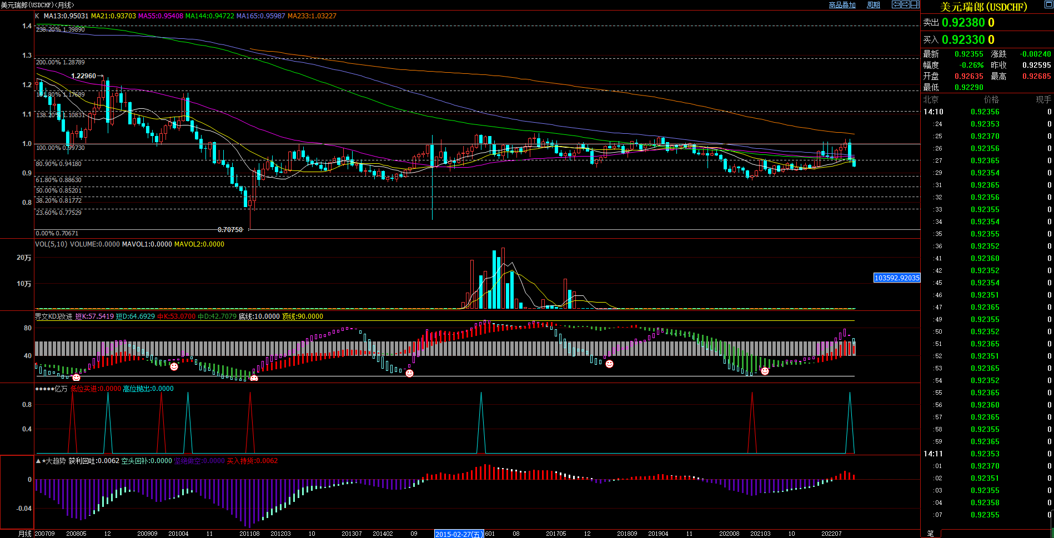This screenshot has height=538, width=1054.
Task: Click the 买入持货:0.0062 label
Action: [252, 461]
